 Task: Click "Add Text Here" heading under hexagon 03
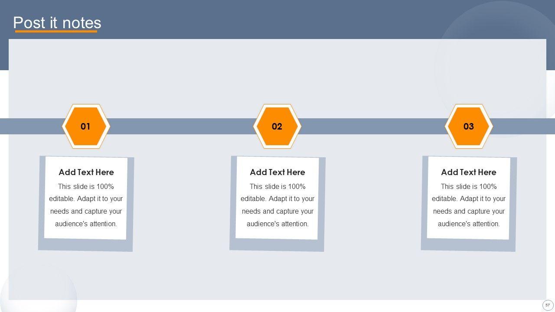pyautogui.click(x=469, y=172)
